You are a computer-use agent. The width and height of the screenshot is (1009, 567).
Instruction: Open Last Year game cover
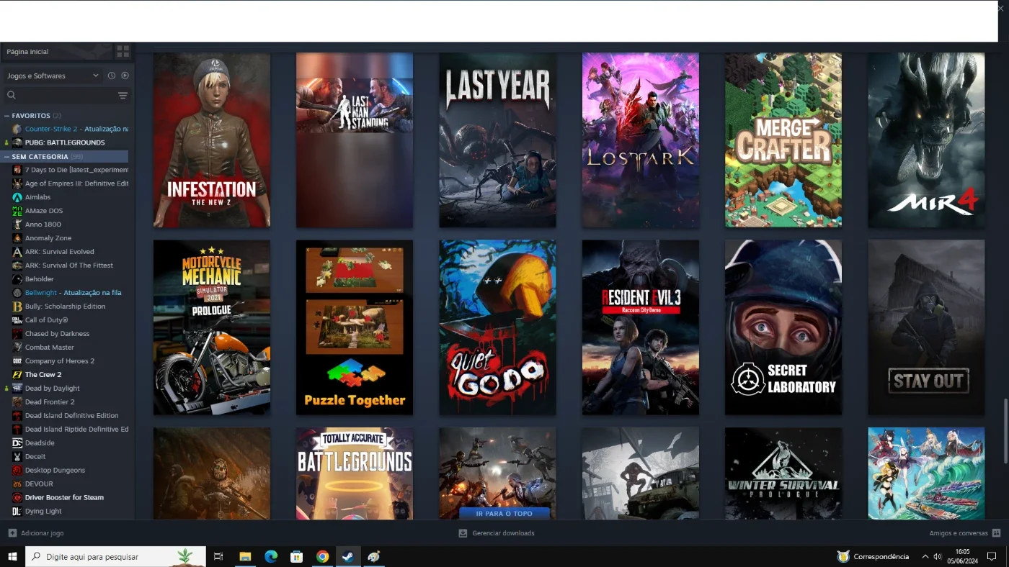(497, 140)
